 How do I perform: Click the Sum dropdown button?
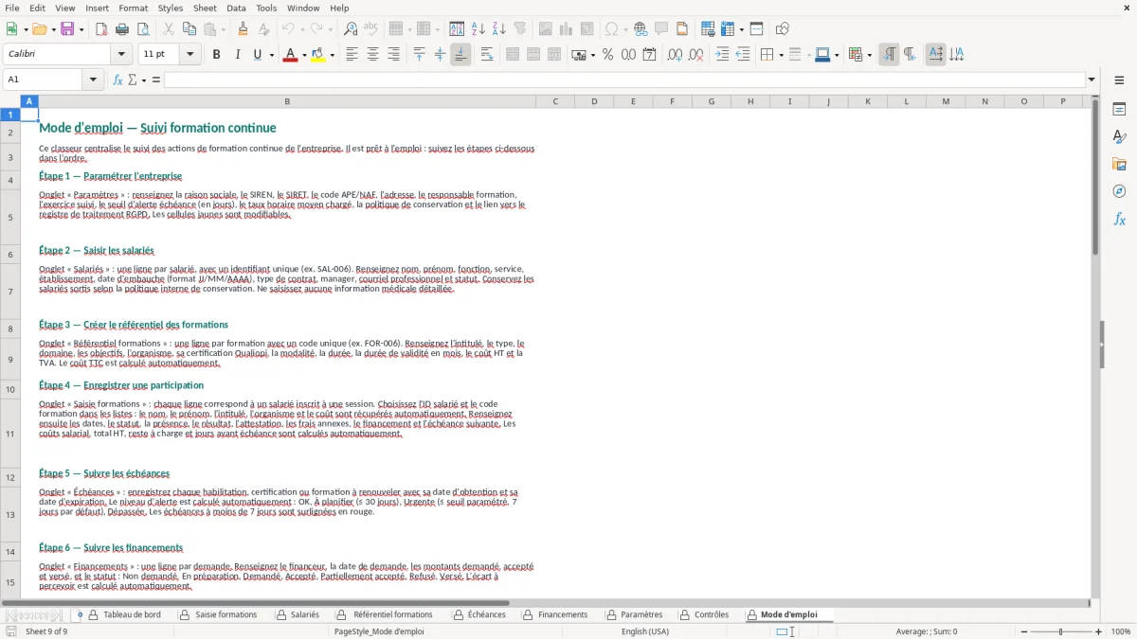pyautogui.click(x=144, y=80)
